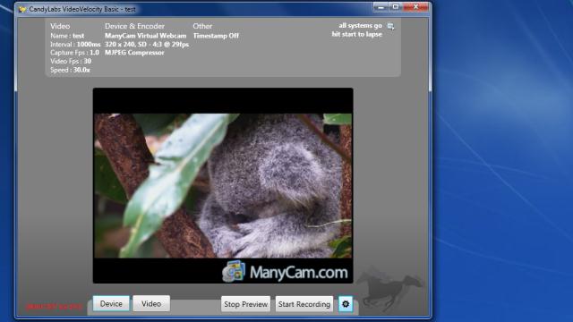Viewport: 573px width, 322px height.
Task: Click the CandyLabs title bar app icon
Action: [22, 9]
